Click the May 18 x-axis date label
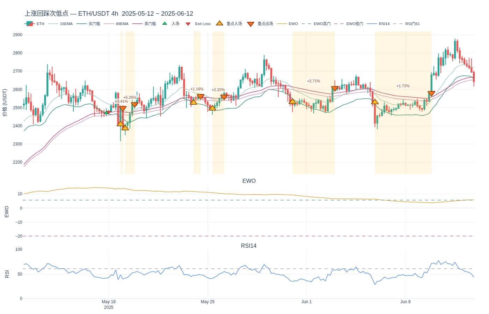 (109, 302)
